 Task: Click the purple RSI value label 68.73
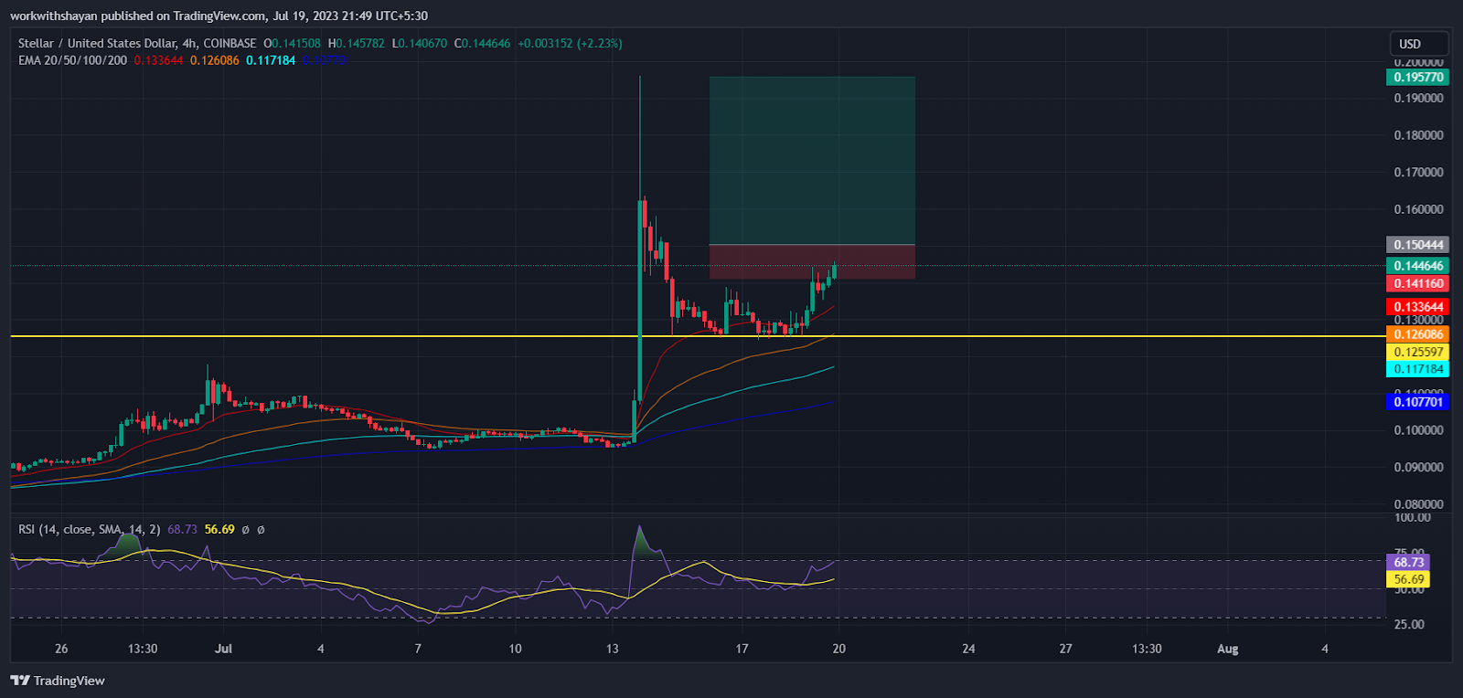pyautogui.click(x=1408, y=562)
